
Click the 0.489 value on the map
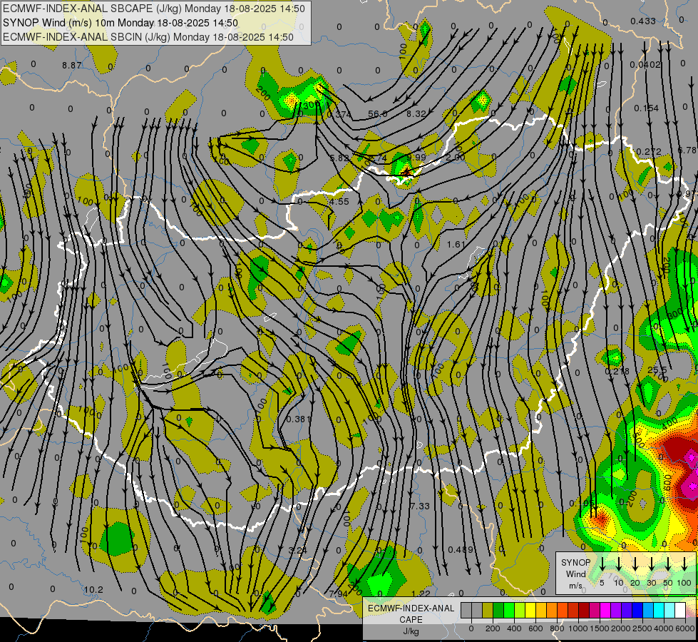point(461,550)
